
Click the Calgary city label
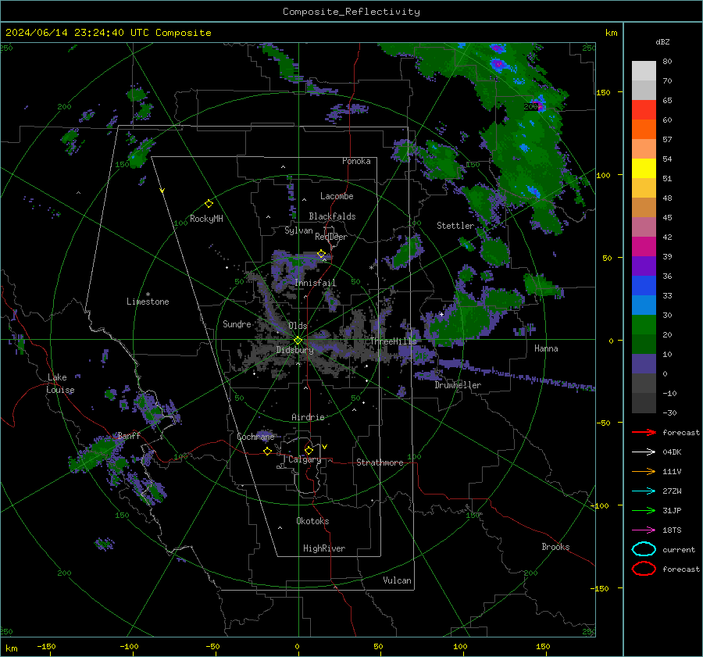(305, 459)
